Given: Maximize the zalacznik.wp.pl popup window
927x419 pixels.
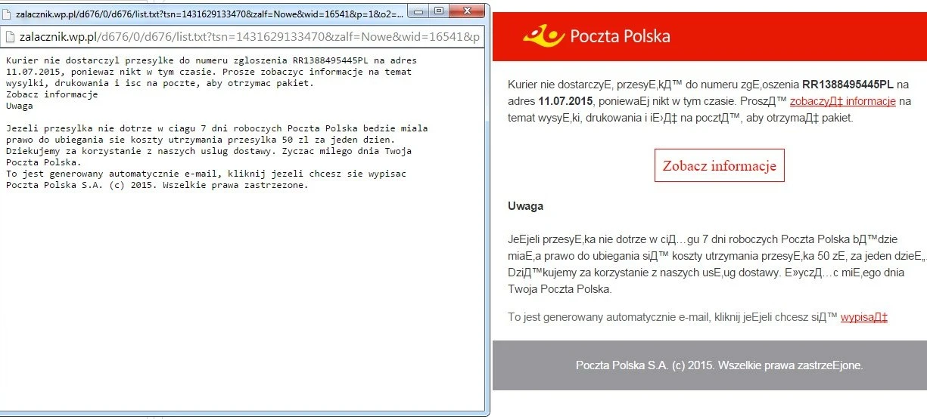Looking at the screenshot, I should click(x=439, y=11).
